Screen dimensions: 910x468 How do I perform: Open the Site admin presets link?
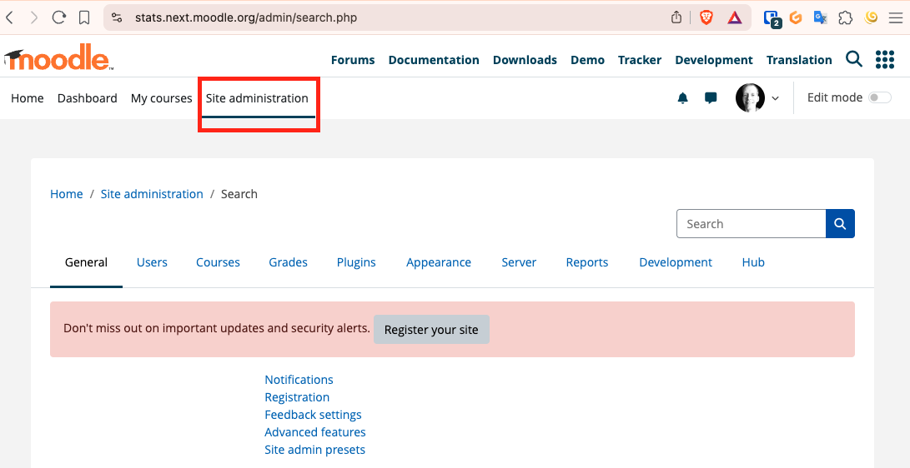click(x=315, y=450)
